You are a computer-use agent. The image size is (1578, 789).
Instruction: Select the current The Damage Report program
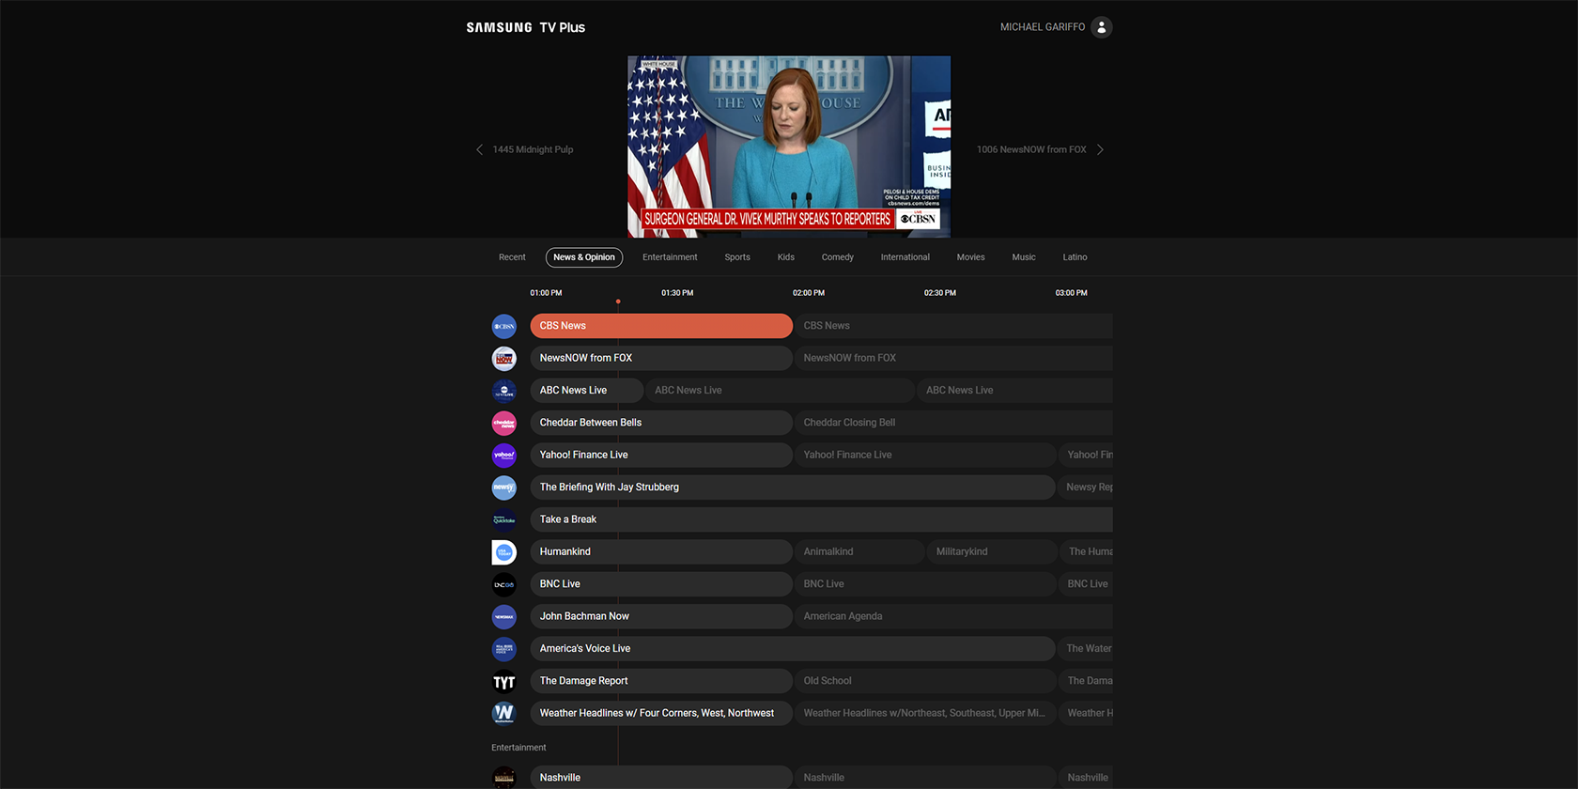[661, 681]
